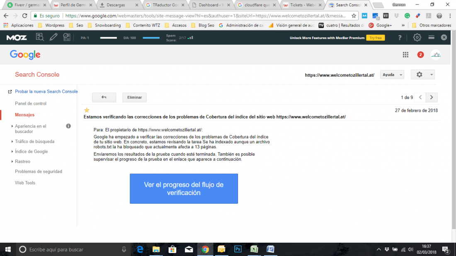Open the Ayuda dropdown

point(392,75)
